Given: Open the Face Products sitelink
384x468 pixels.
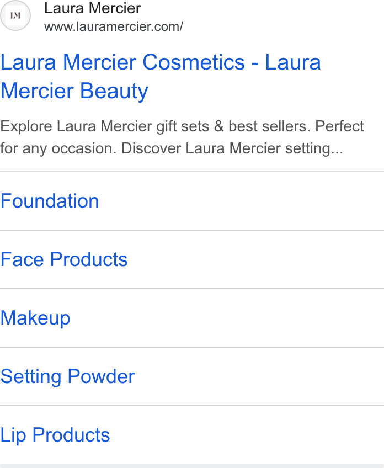Looking at the screenshot, I should pos(192,259).
